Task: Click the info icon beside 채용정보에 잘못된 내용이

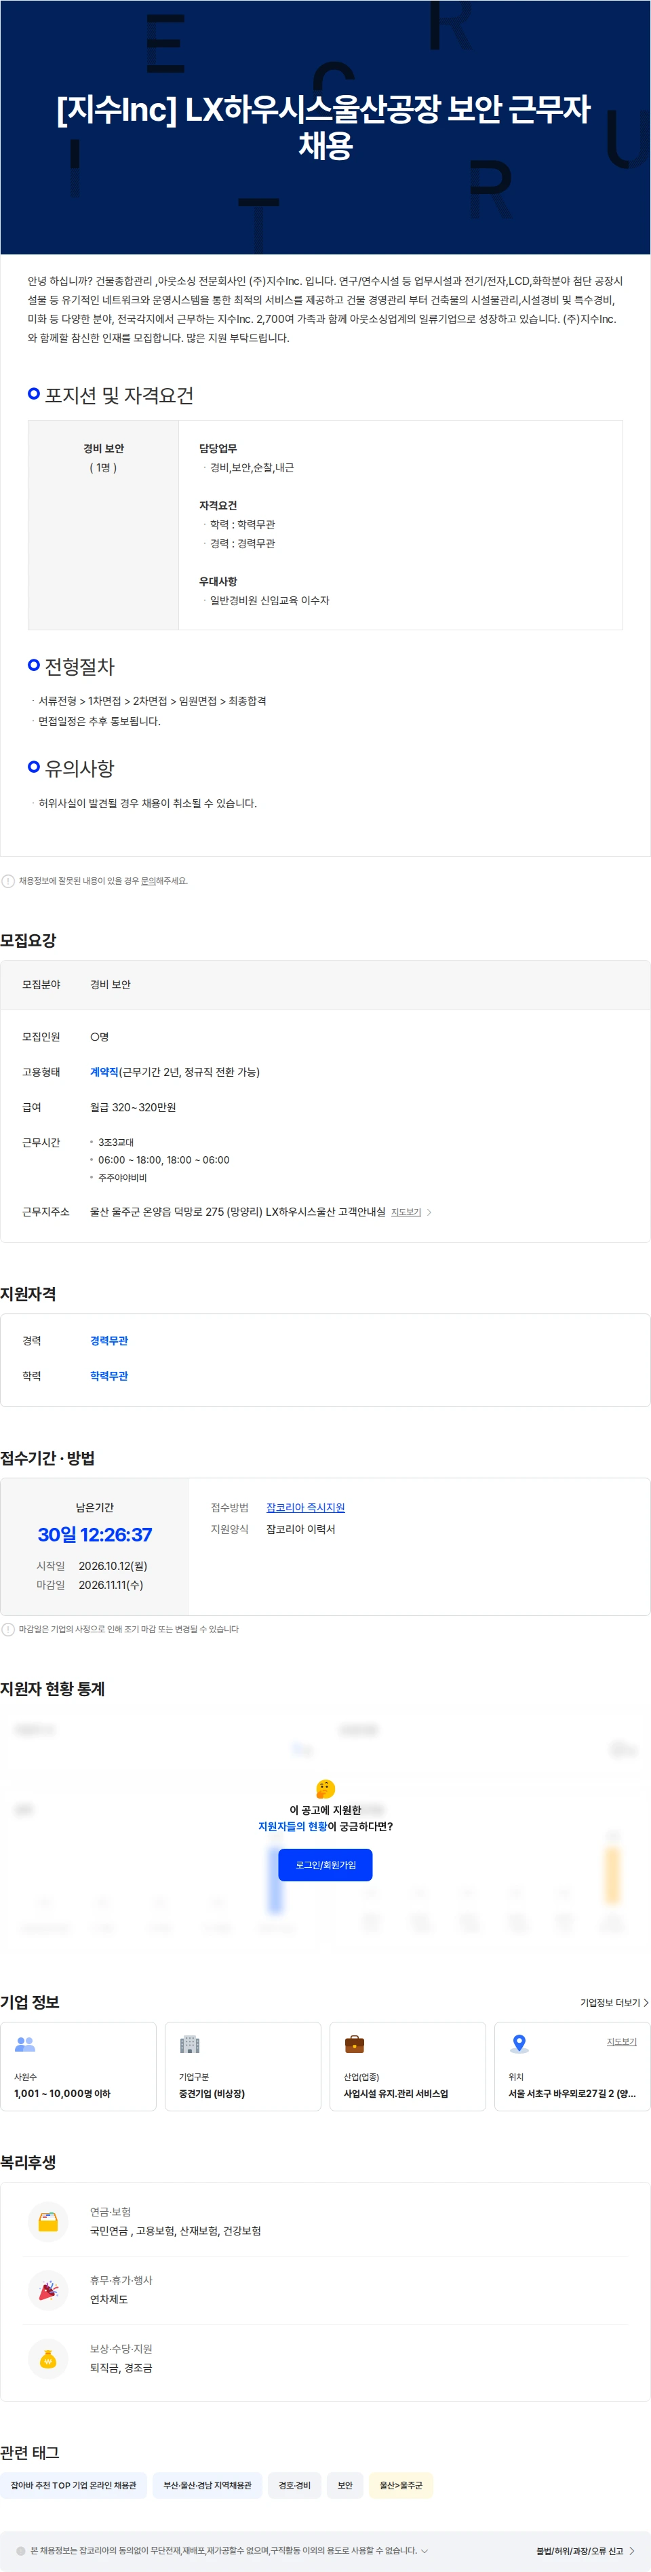Action: click(x=8, y=881)
